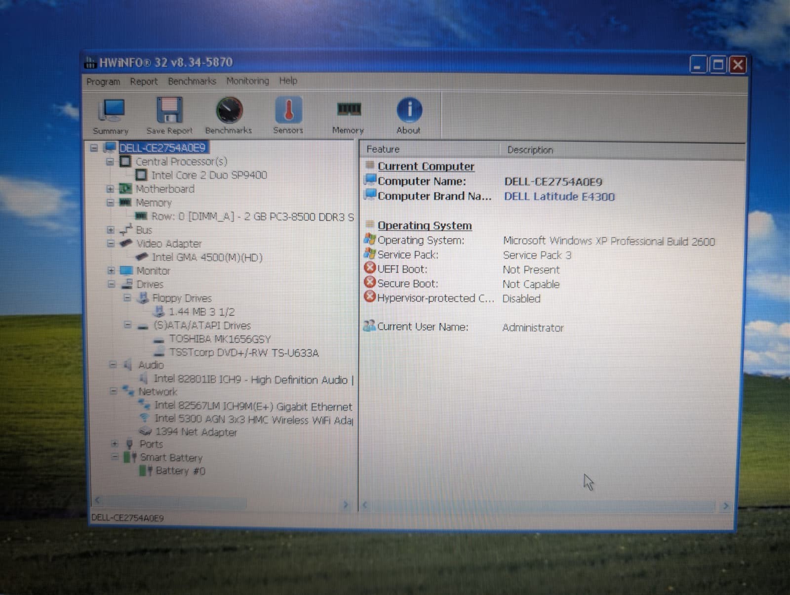Viewport: 790px width, 595px height.
Task: Click the Motherboard tree icon
Action: tap(126, 189)
